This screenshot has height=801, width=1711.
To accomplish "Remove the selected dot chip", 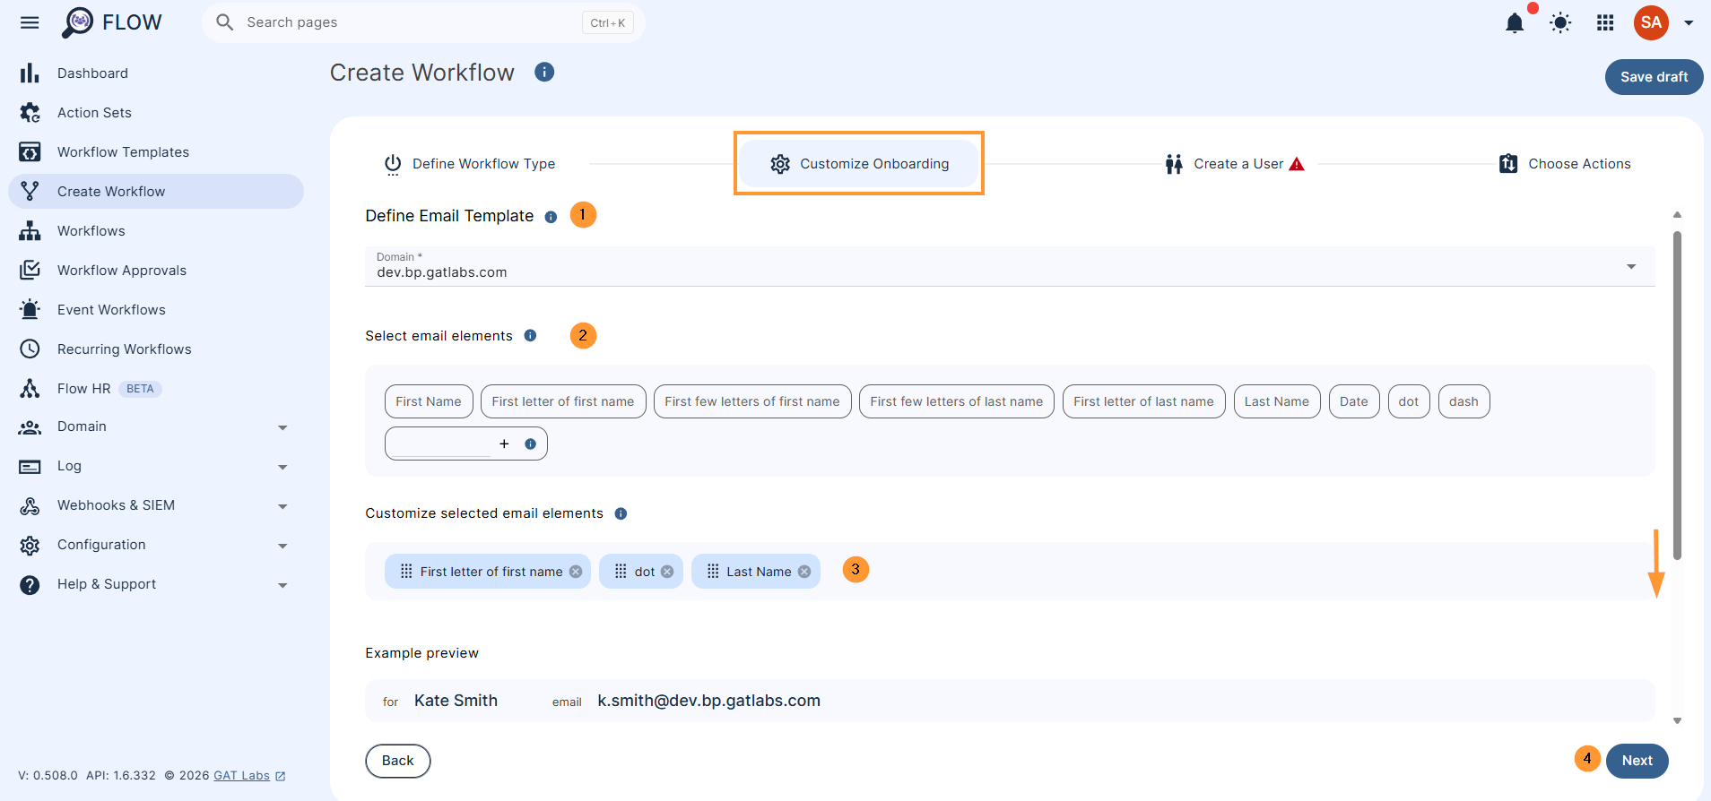I will (667, 572).
